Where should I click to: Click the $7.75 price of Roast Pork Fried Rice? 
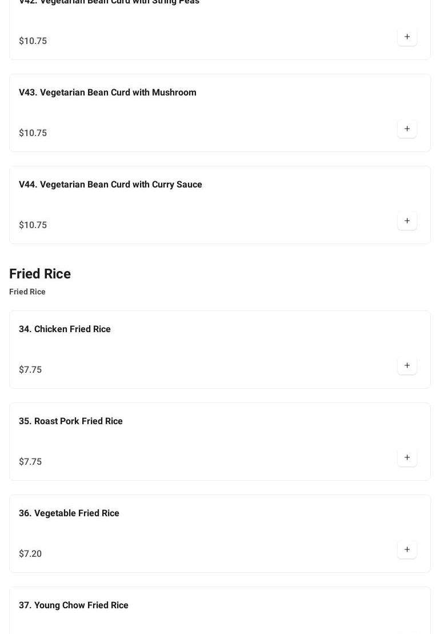coord(30,462)
